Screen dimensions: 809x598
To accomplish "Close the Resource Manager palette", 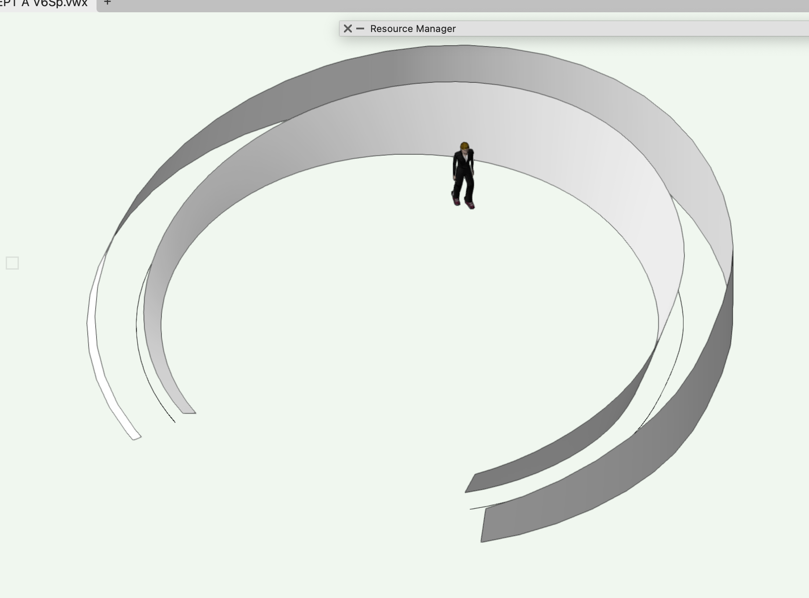I will pyautogui.click(x=348, y=28).
